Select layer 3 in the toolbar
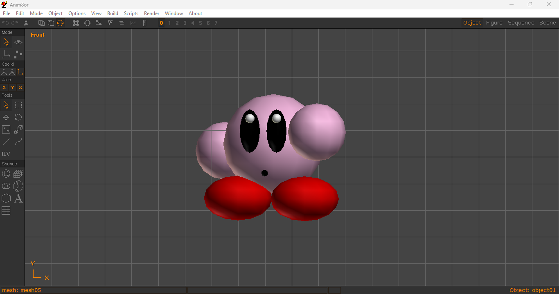The height and width of the screenshot is (294, 559). click(185, 23)
